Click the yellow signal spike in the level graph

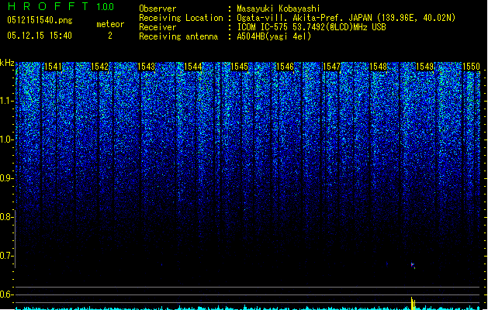(413, 304)
